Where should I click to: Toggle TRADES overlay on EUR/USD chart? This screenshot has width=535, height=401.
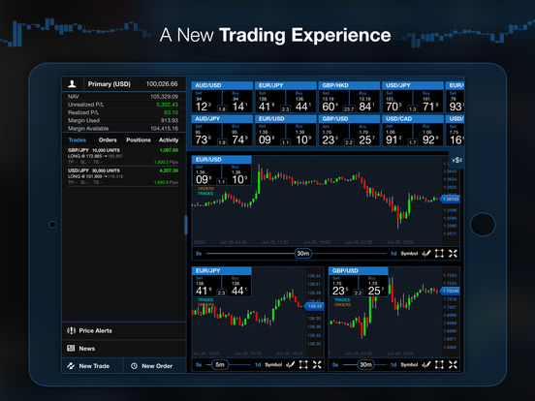pos(205,194)
